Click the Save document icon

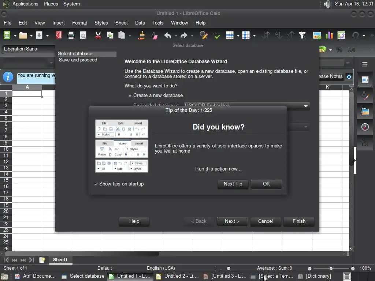[x=39, y=35]
